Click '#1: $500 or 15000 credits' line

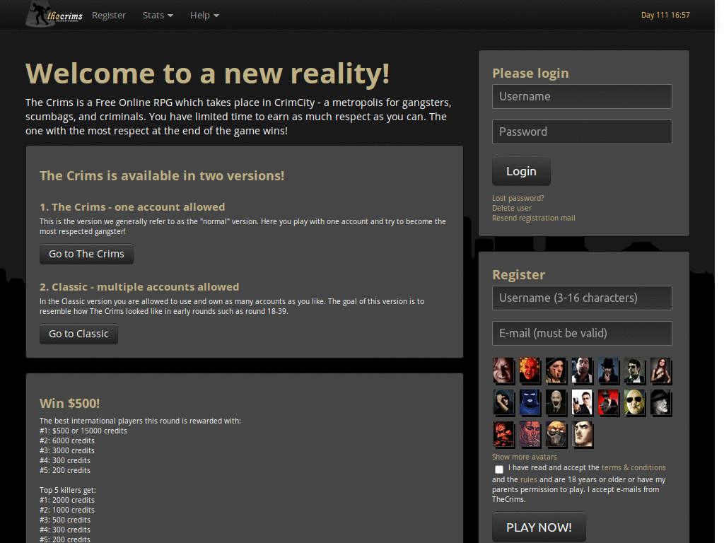[x=83, y=431]
